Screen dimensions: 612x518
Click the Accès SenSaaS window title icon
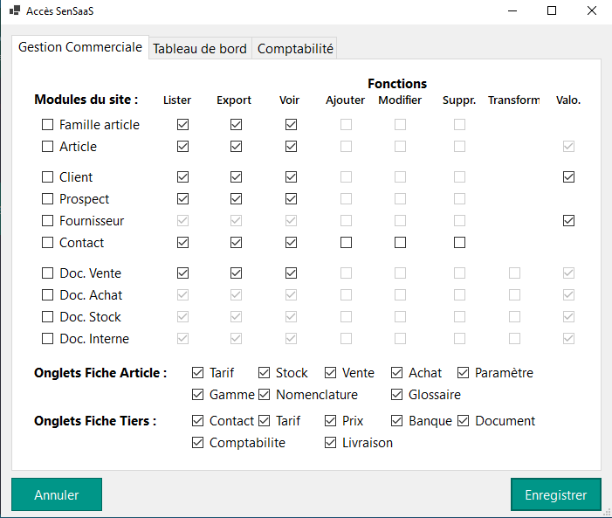tap(14, 11)
